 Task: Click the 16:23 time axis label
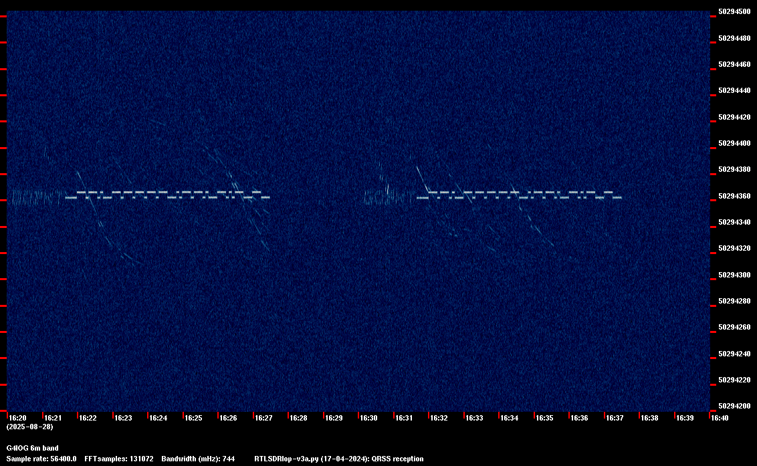(123, 418)
